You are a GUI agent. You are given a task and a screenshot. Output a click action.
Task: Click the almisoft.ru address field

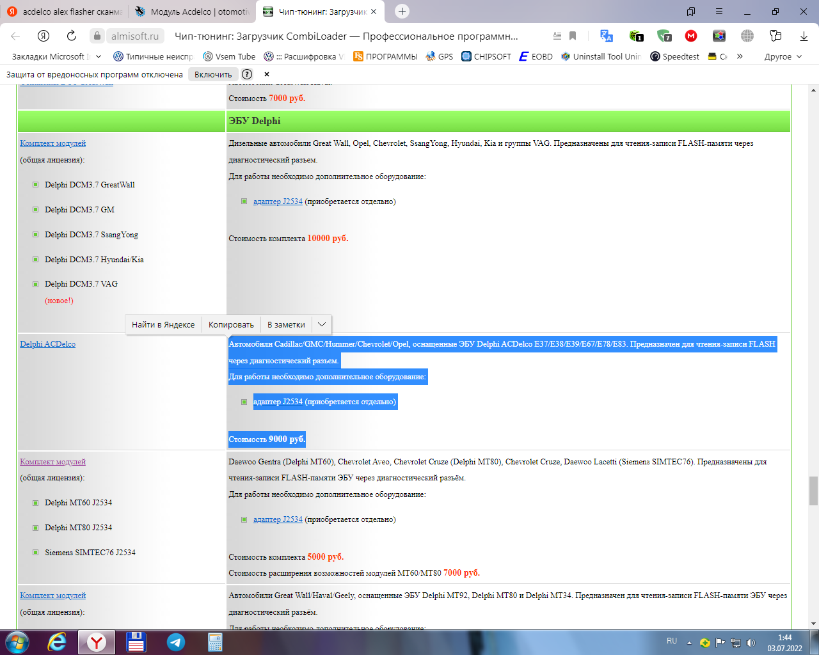click(134, 36)
